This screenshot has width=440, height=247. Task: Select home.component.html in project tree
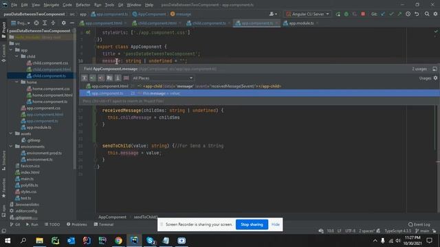tap(49, 95)
